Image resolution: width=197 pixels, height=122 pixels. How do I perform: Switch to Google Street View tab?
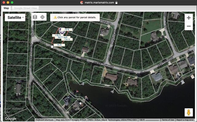(25, 8)
